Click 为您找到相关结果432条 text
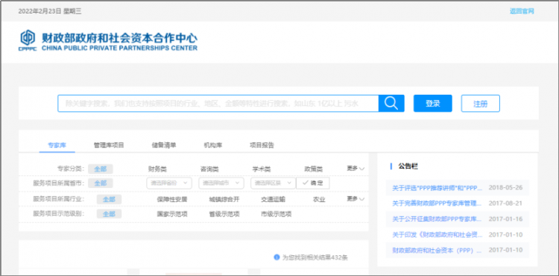Image resolution: width=559 pixels, height=276 pixels. coord(315,257)
